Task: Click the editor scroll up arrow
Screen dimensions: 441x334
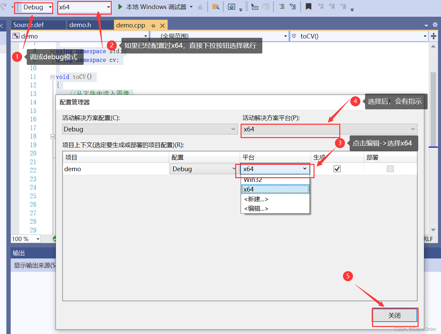Action: (433, 46)
